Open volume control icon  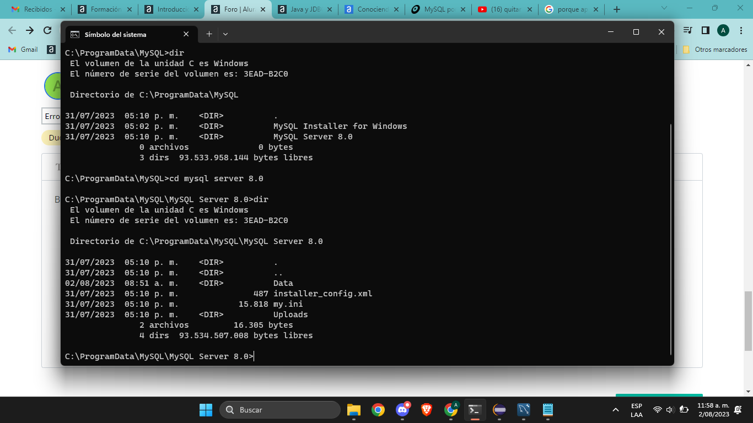pos(670,410)
